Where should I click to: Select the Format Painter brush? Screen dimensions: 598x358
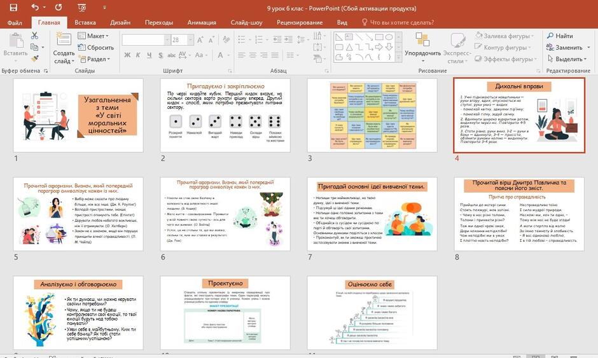point(35,59)
